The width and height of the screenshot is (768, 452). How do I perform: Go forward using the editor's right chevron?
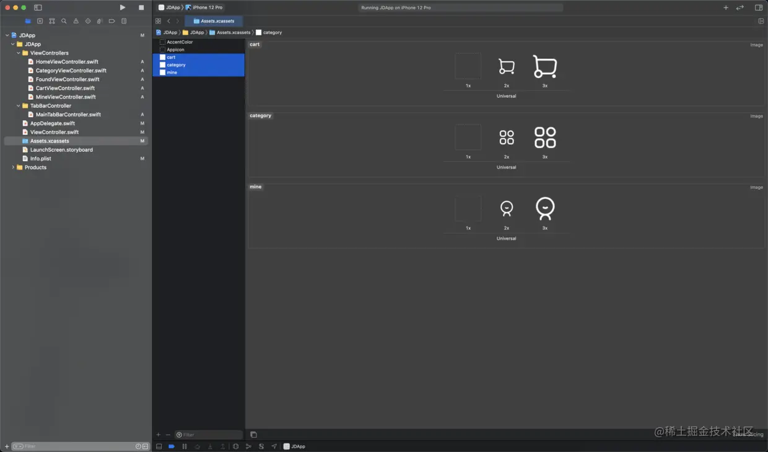pyautogui.click(x=178, y=21)
